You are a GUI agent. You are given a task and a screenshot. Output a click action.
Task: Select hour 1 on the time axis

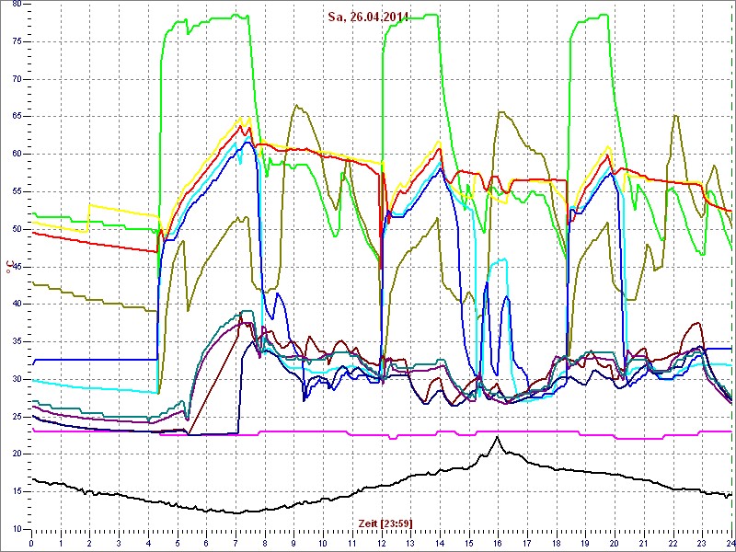[61, 543]
